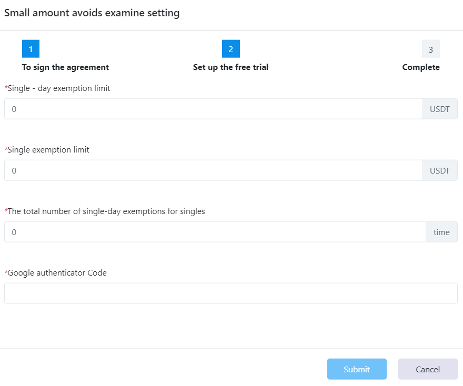Click the dialog title 'Small amount avoids examine setting'
Screen dimensions: 463x386
point(92,13)
